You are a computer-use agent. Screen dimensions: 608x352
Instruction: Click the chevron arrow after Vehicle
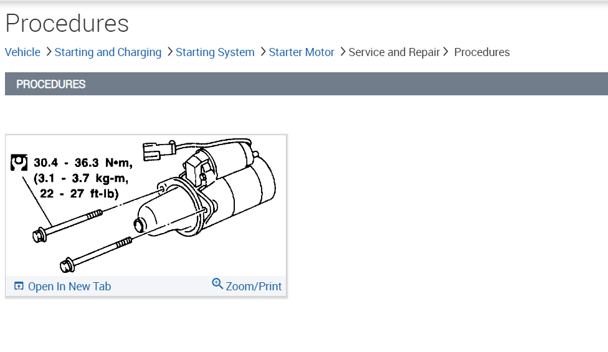49,52
